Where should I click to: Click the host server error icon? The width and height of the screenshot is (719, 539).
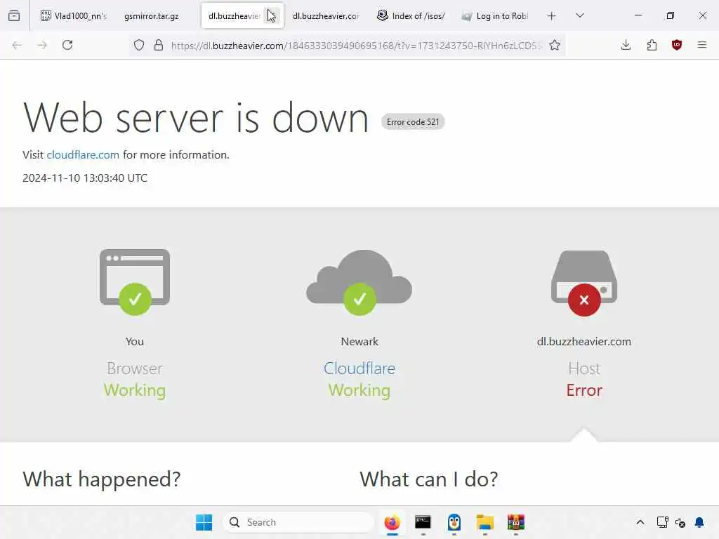[x=584, y=284]
